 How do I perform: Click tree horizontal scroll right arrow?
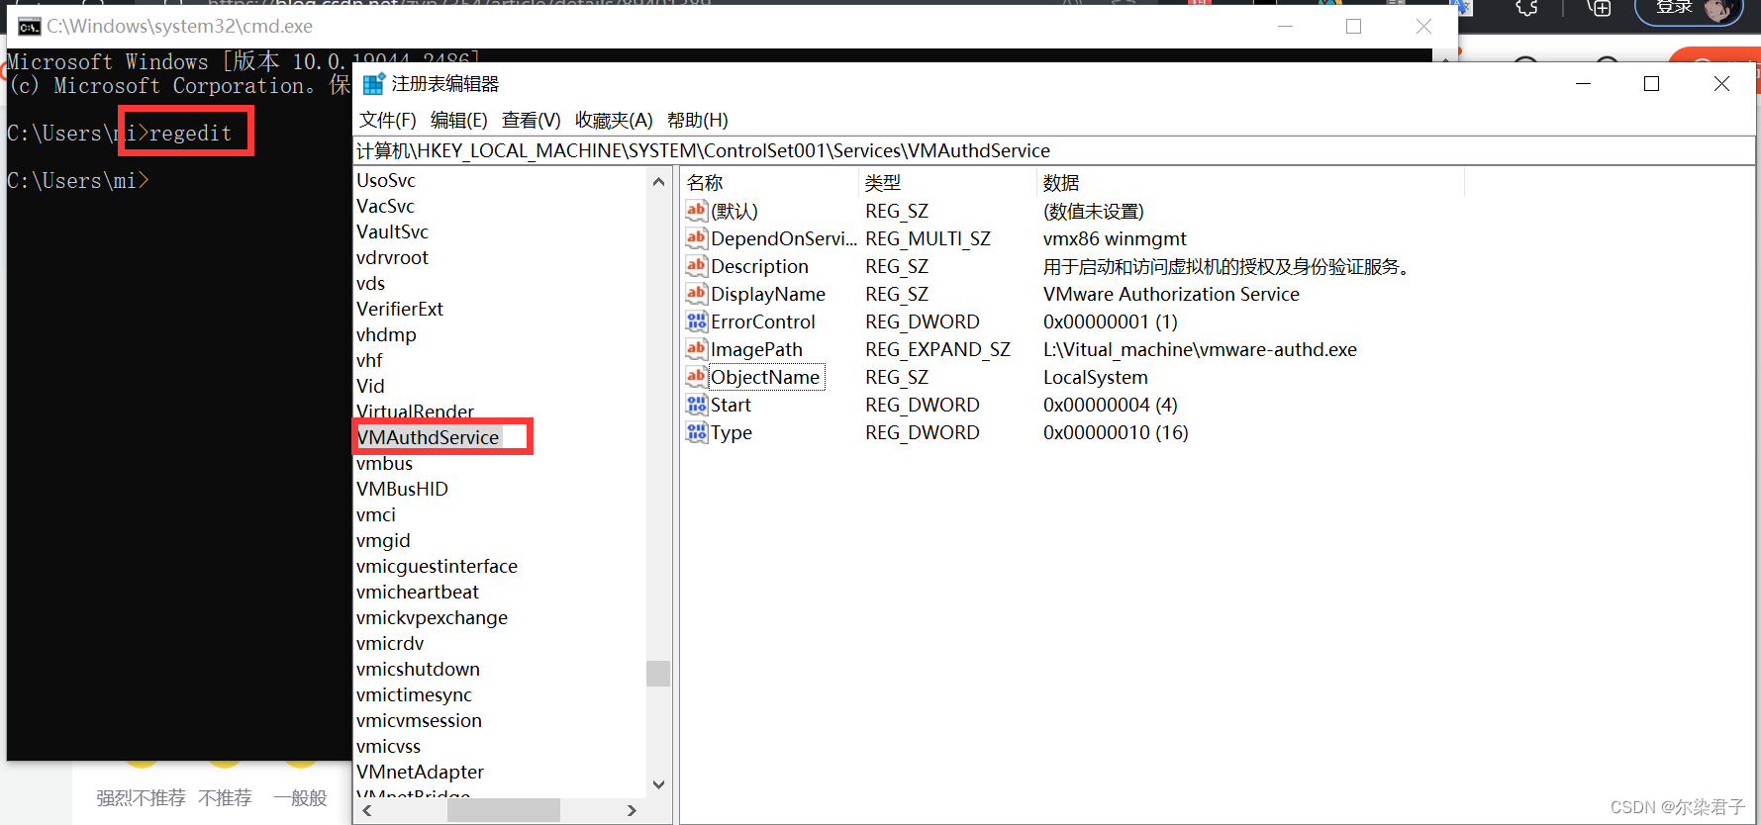point(632,810)
